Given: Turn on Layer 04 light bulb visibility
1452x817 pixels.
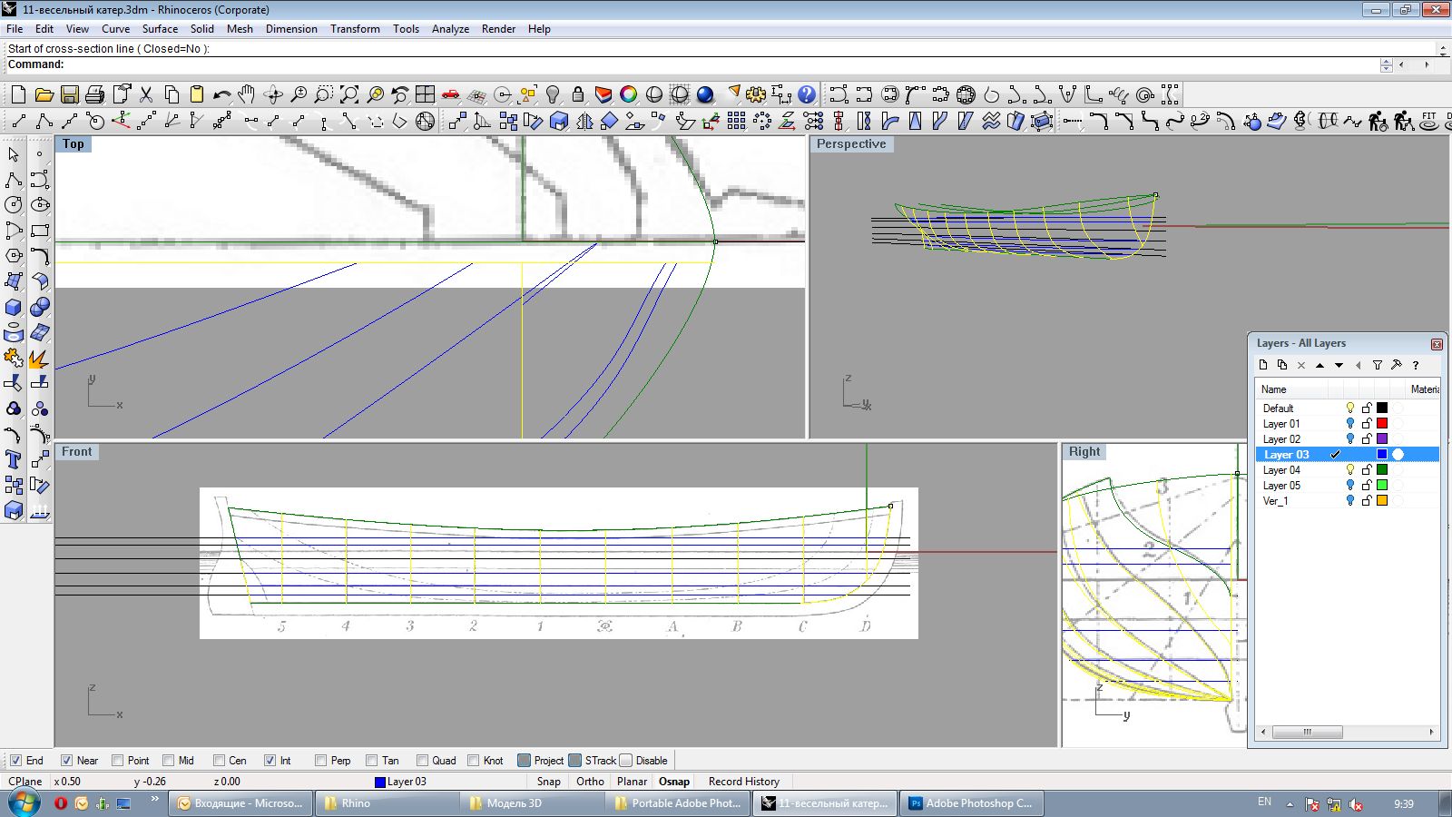Looking at the screenshot, I should click(x=1349, y=469).
